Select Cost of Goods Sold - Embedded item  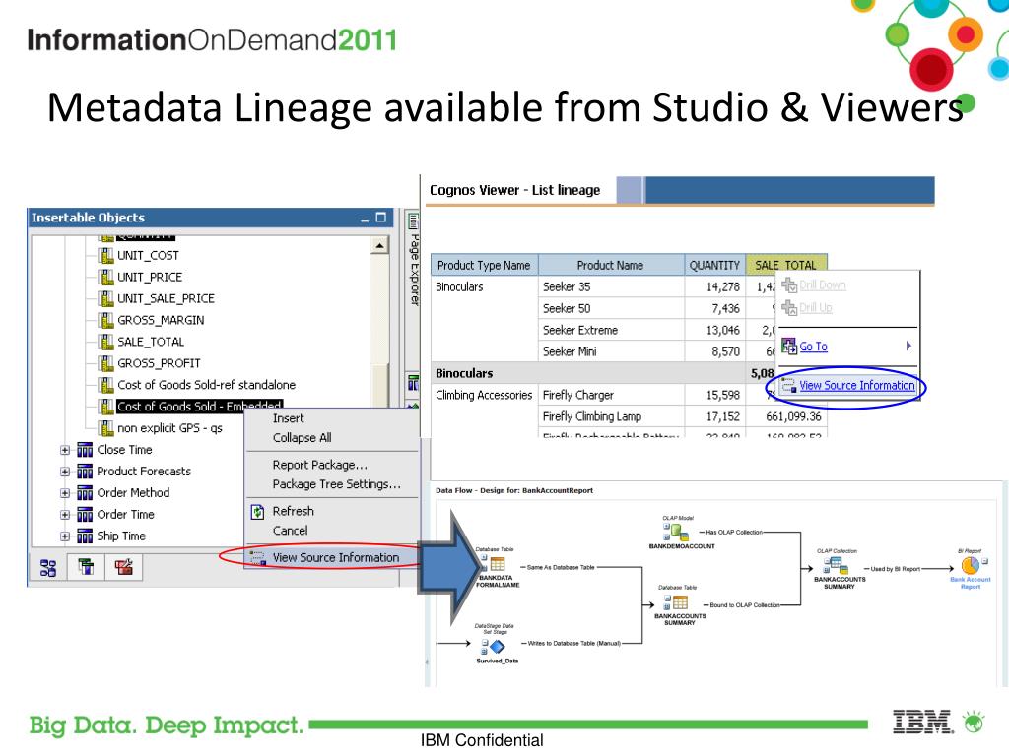coord(199,407)
